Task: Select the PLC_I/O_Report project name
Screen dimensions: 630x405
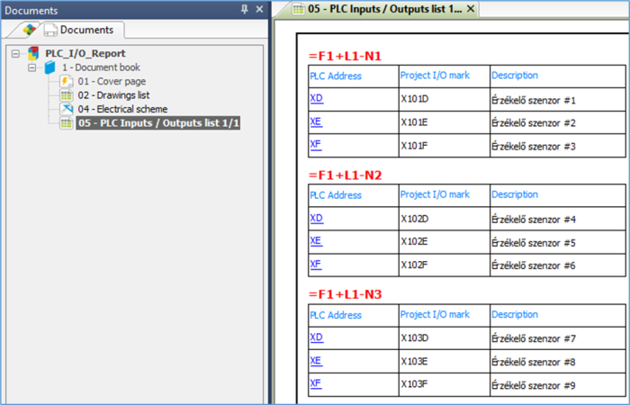Action: click(x=85, y=53)
